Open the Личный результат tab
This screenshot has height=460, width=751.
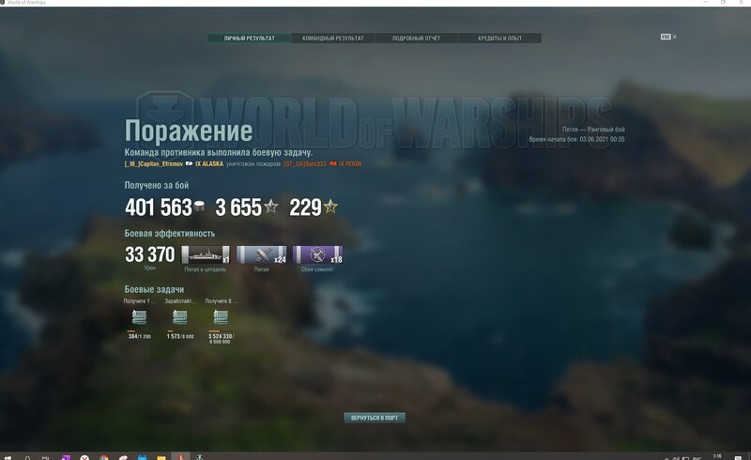pyautogui.click(x=250, y=38)
